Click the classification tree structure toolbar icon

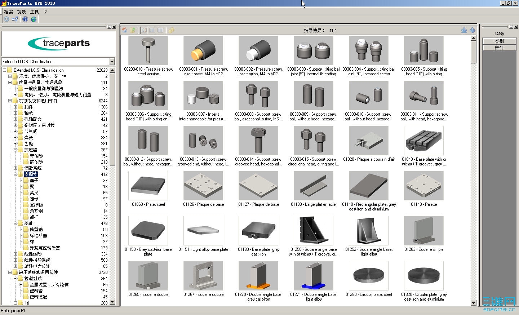click(x=15, y=19)
